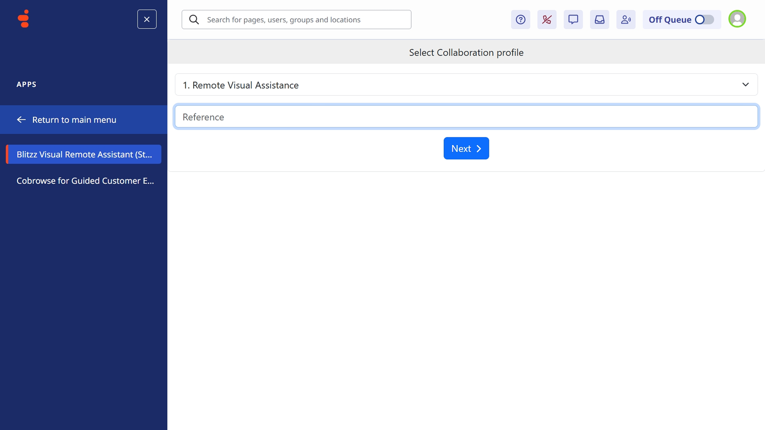Click the Genesys logo icon
This screenshot has width=765, height=430.
pos(24,19)
